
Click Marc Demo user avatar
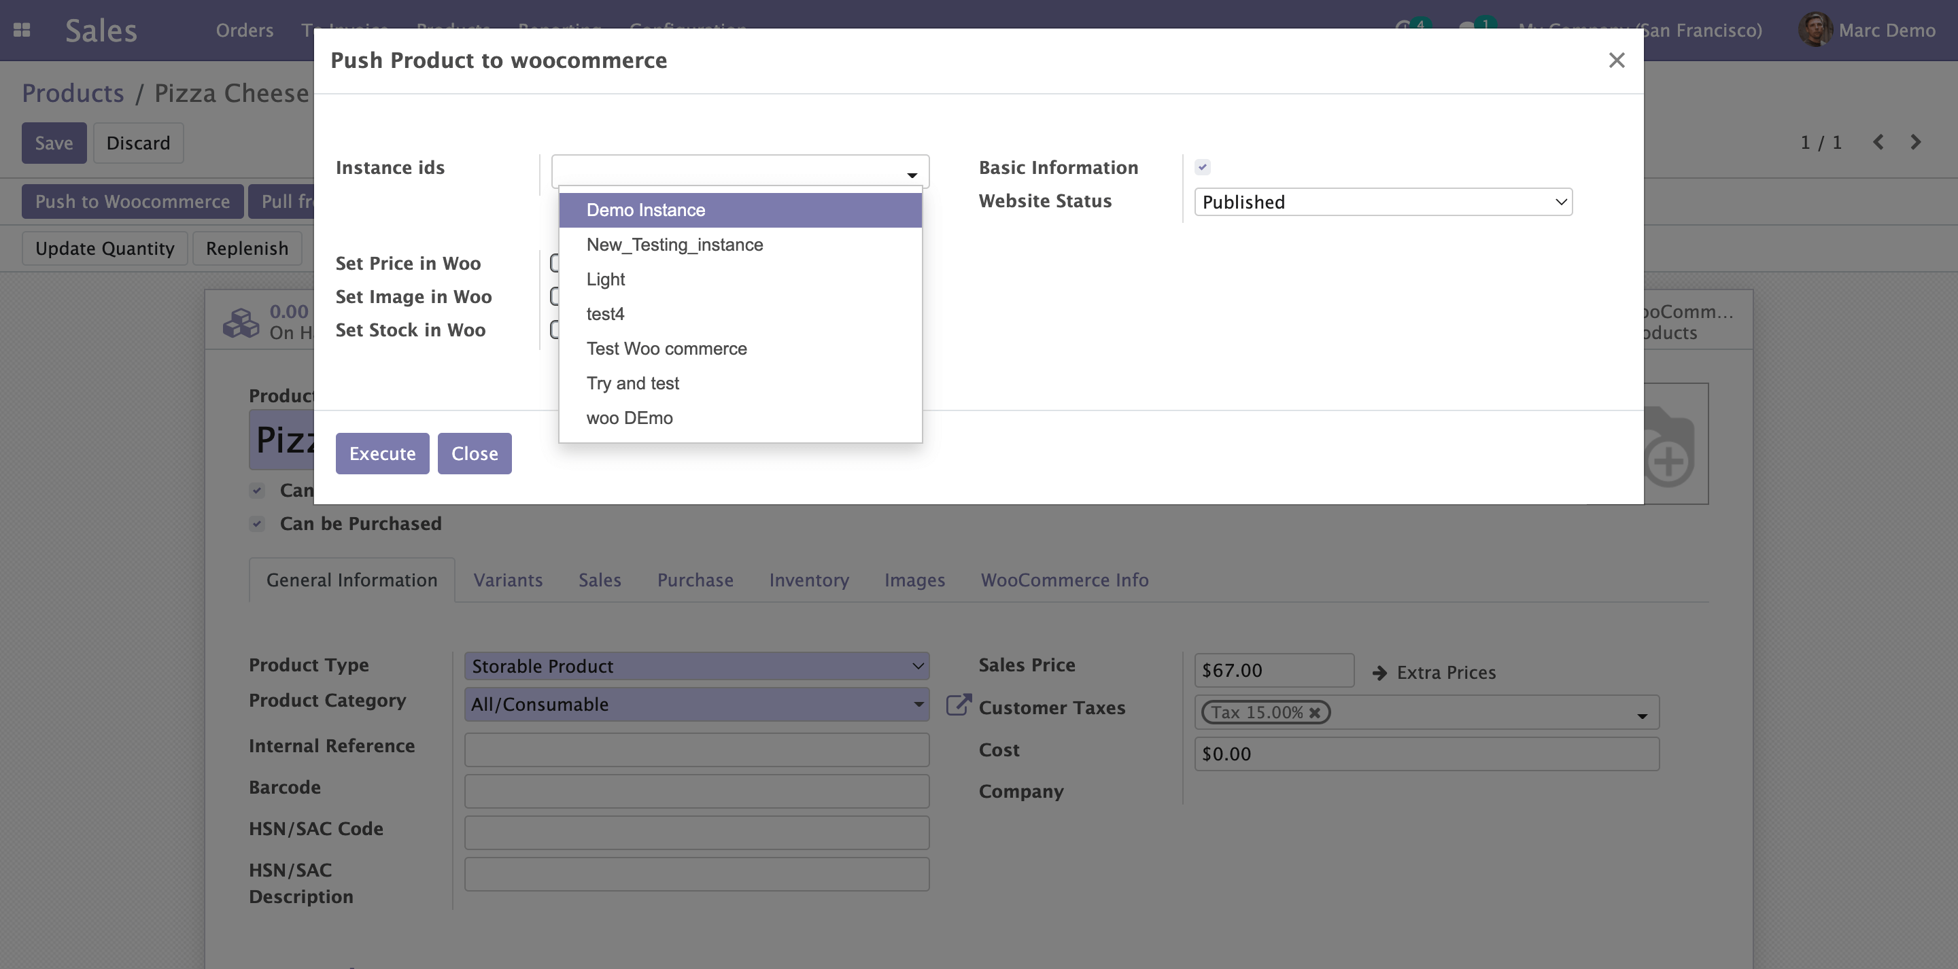tap(1815, 31)
